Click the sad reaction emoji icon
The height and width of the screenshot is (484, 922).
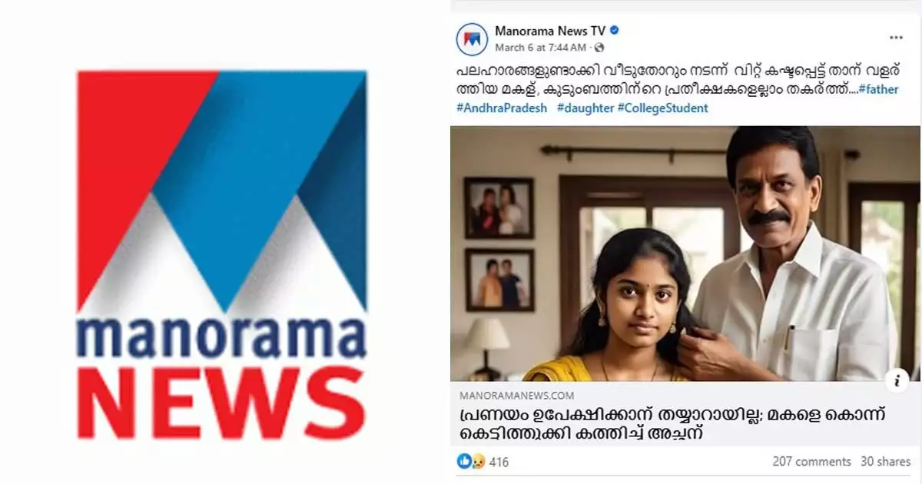(x=477, y=461)
